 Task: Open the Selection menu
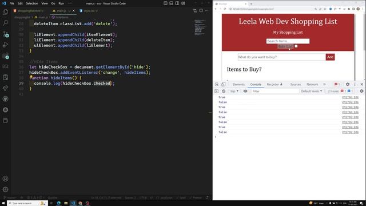[32, 3]
